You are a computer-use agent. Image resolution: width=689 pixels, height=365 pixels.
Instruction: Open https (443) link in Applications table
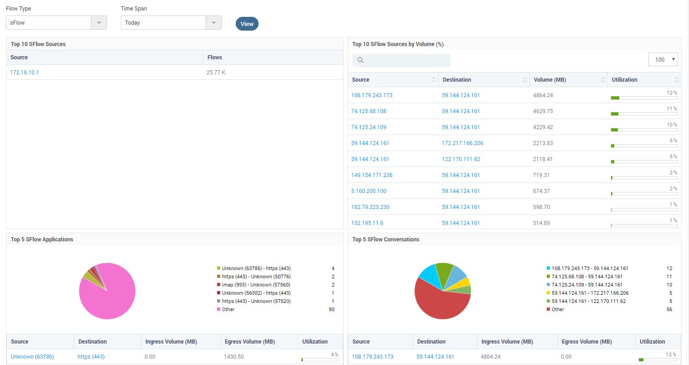(91, 357)
